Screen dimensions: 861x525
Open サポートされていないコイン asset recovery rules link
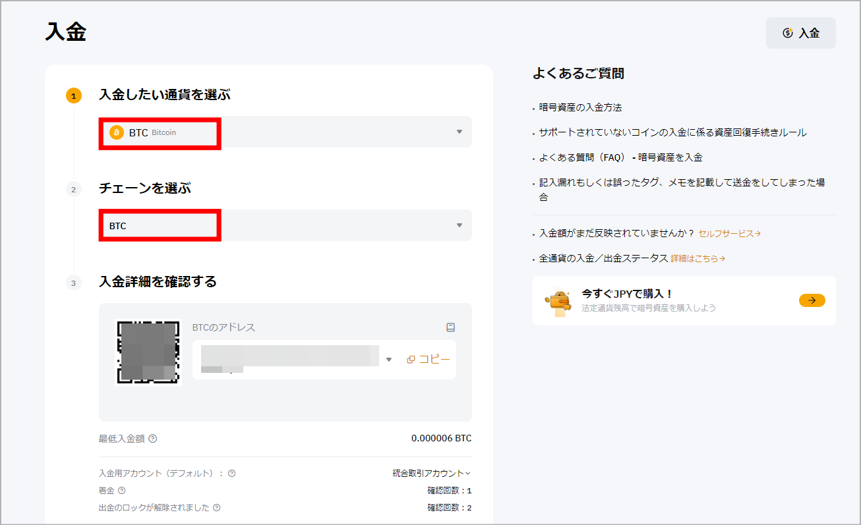tap(672, 132)
